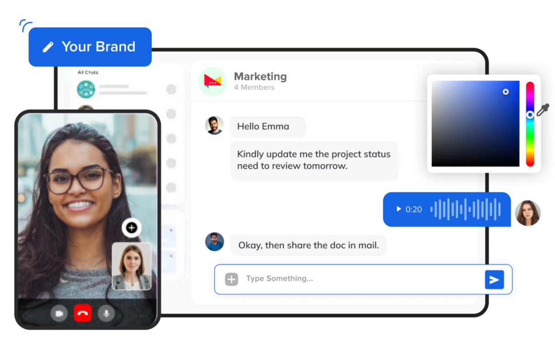The width and height of the screenshot is (555, 346).
Task: Play the 0:20 voice message
Action: [398, 209]
